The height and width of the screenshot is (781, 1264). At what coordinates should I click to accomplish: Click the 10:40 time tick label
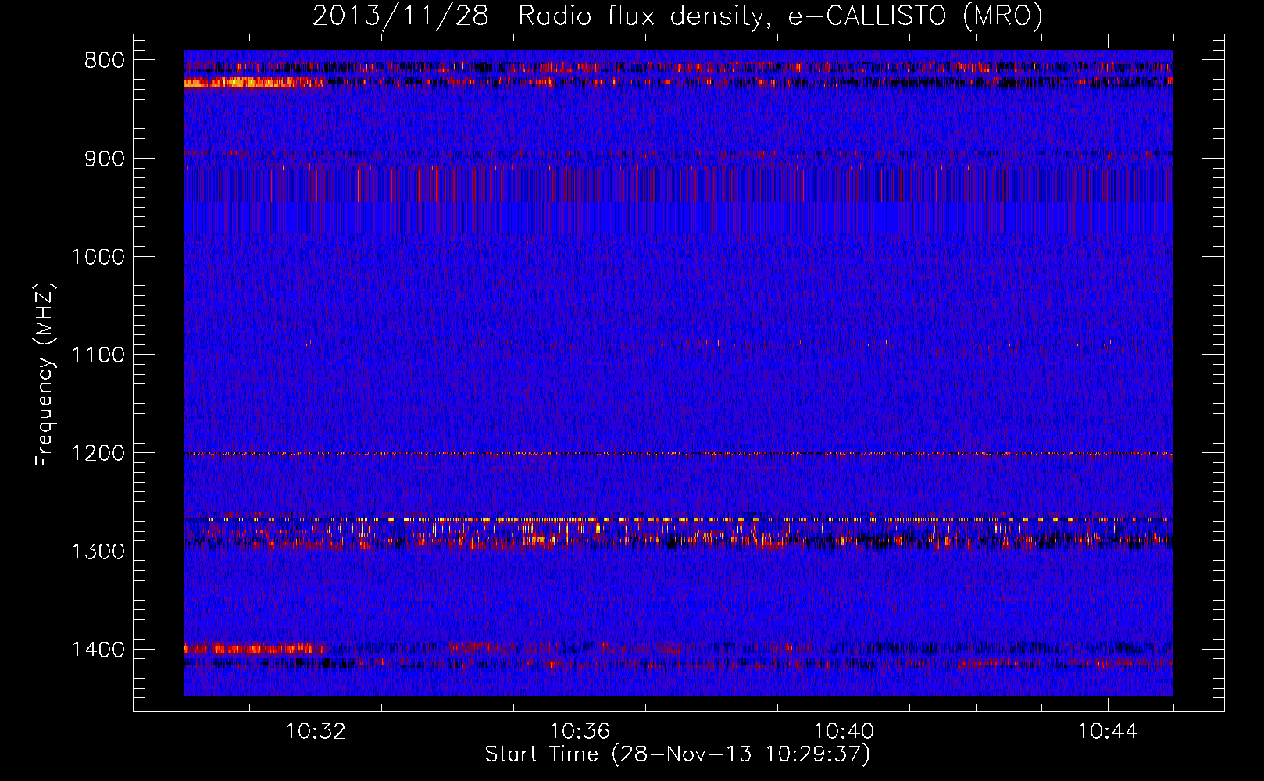pyautogui.click(x=844, y=732)
